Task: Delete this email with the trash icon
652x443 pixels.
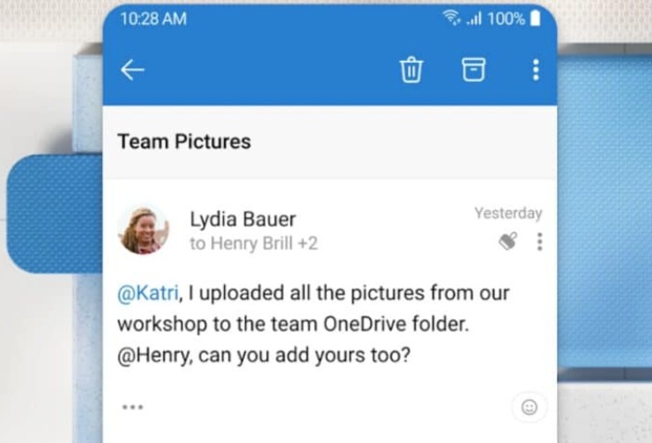Action: tap(412, 70)
